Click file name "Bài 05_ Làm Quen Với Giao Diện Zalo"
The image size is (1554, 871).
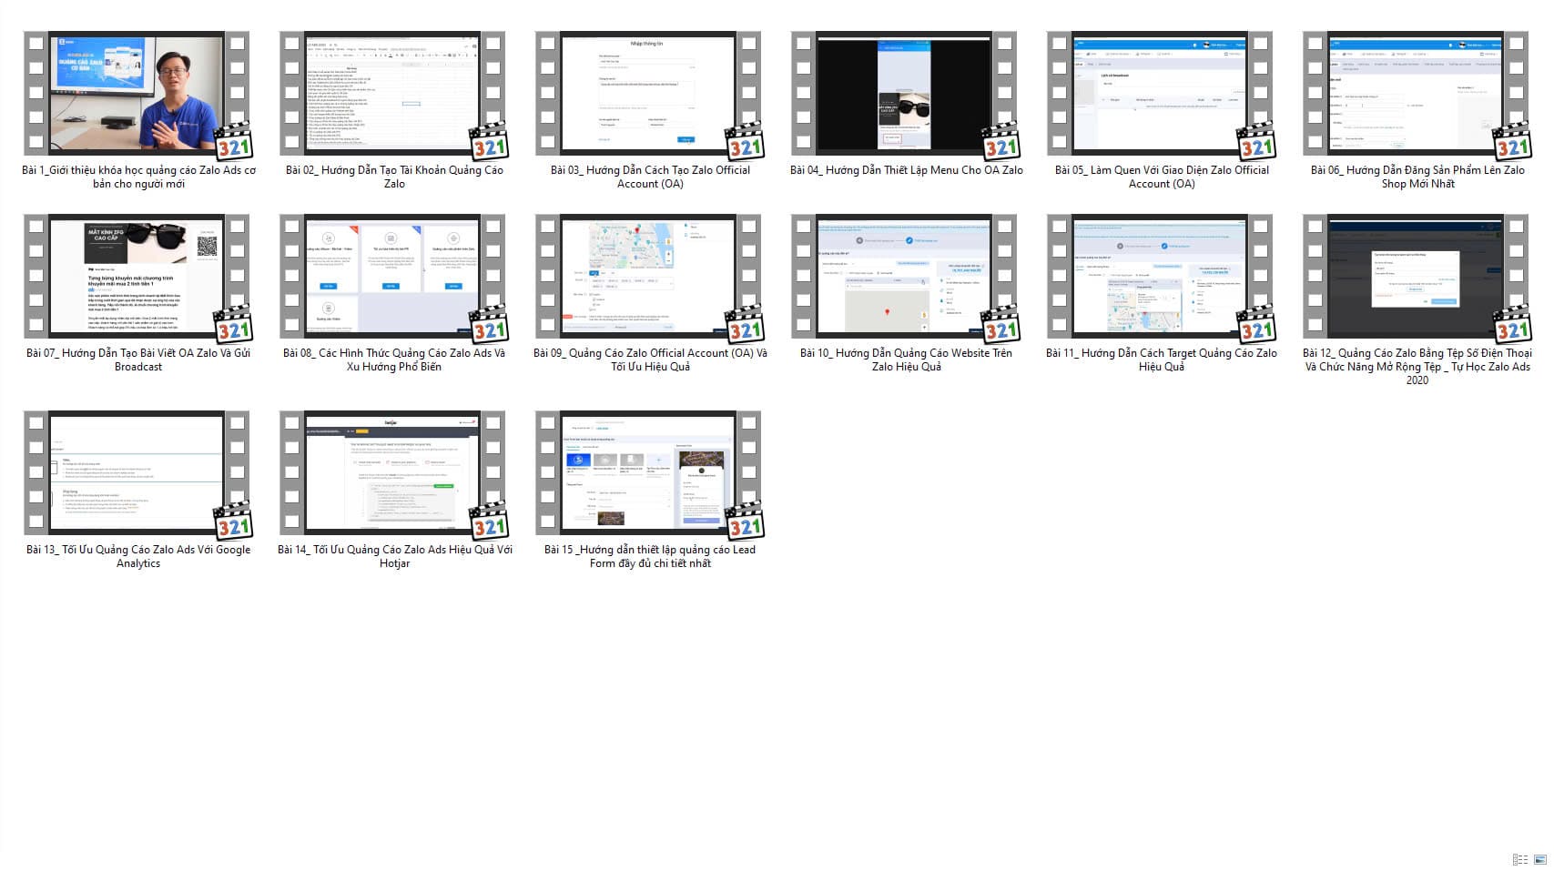tap(1162, 177)
